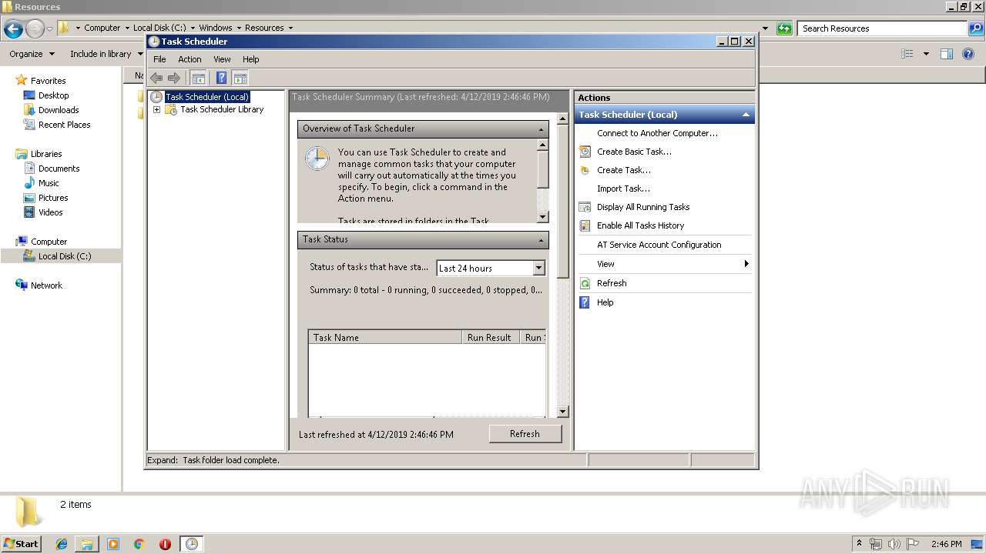The height and width of the screenshot is (554, 986).
Task: Select Task Scheduler Library tree node
Action: click(x=222, y=109)
